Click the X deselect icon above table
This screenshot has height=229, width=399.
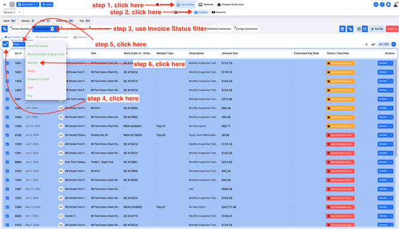(366, 45)
